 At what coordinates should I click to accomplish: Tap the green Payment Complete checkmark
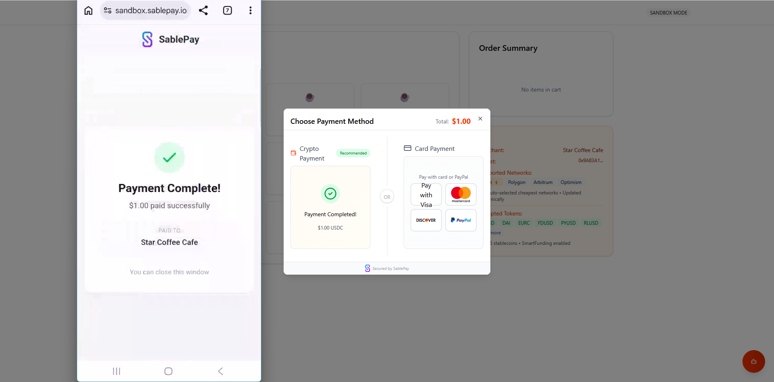pos(169,157)
